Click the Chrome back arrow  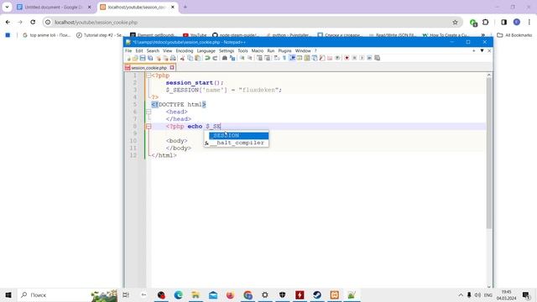8,23
